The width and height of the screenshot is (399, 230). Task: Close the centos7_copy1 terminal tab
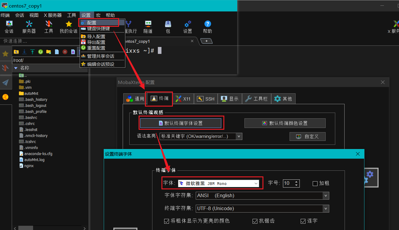click(x=192, y=41)
